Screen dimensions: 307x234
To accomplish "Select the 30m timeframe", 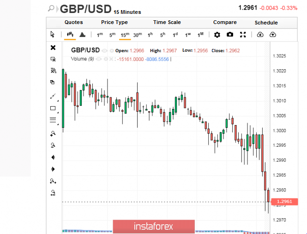I will (x=138, y=35).
